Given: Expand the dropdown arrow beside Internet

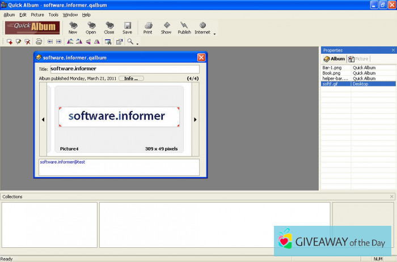Looking at the screenshot, I should pos(214,33).
